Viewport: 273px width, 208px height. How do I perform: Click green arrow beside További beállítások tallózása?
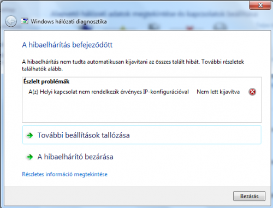pos(30,135)
